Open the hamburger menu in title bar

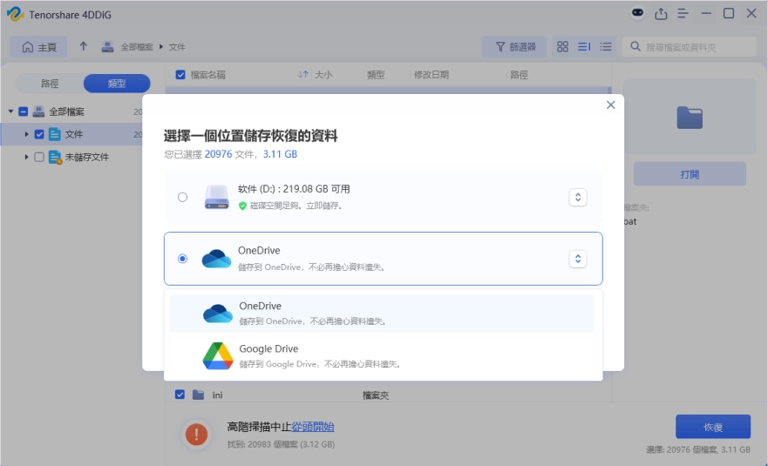tap(683, 13)
